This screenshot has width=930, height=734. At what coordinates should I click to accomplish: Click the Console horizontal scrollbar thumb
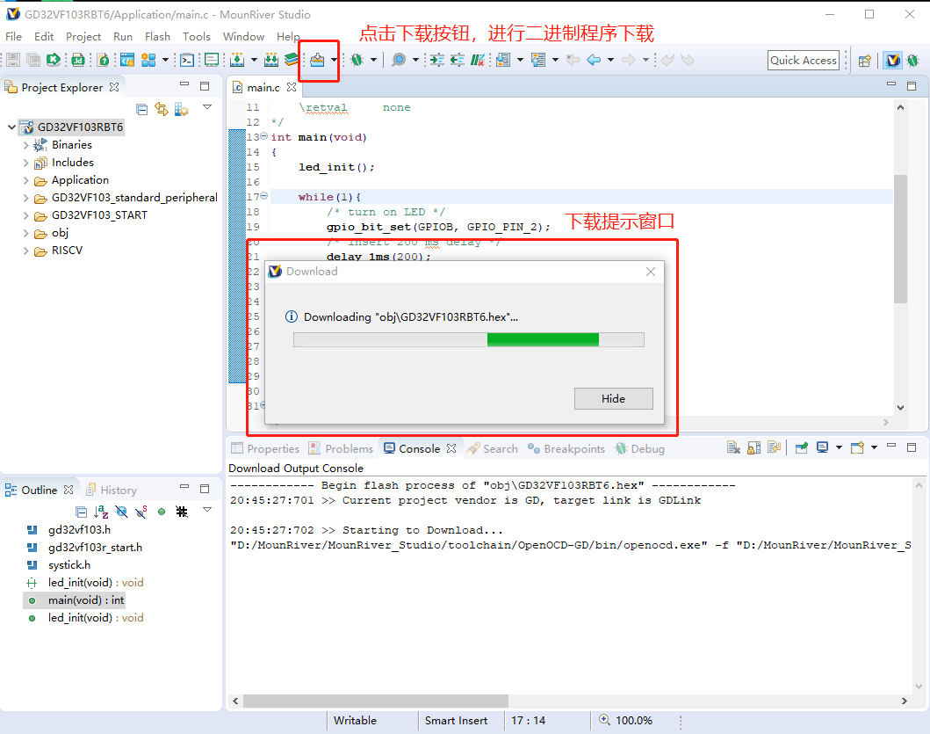coord(376,701)
